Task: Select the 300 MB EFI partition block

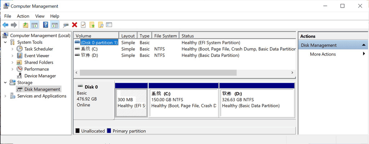Action: [131, 103]
